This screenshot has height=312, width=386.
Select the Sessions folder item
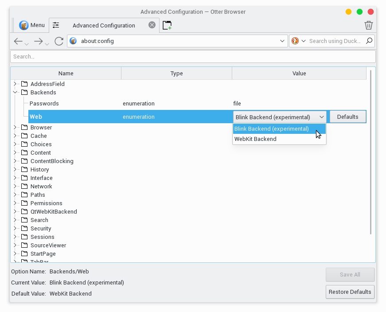click(x=43, y=237)
